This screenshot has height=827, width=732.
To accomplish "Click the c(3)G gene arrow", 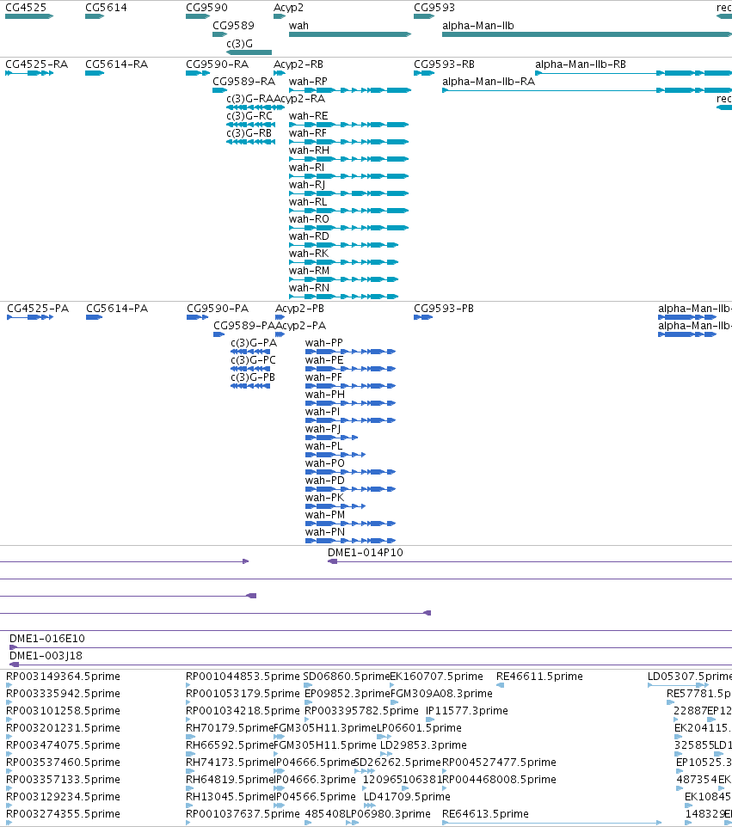I will 249,52.
